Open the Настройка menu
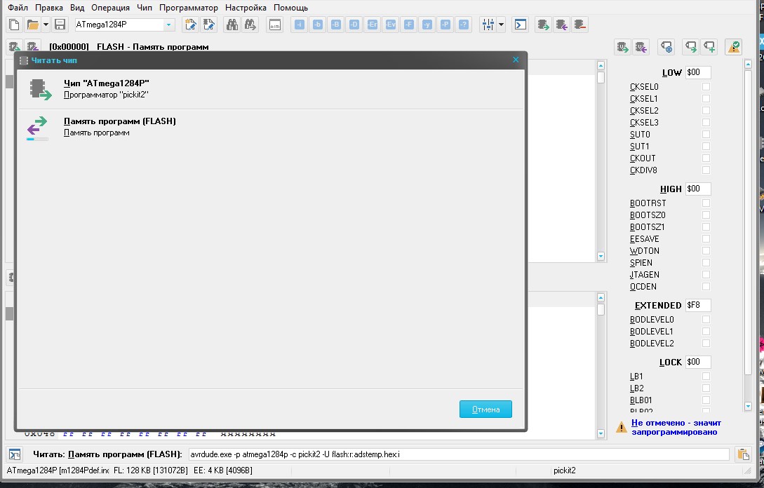The height and width of the screenshot is (488, 764). click(x=246, y=8)
